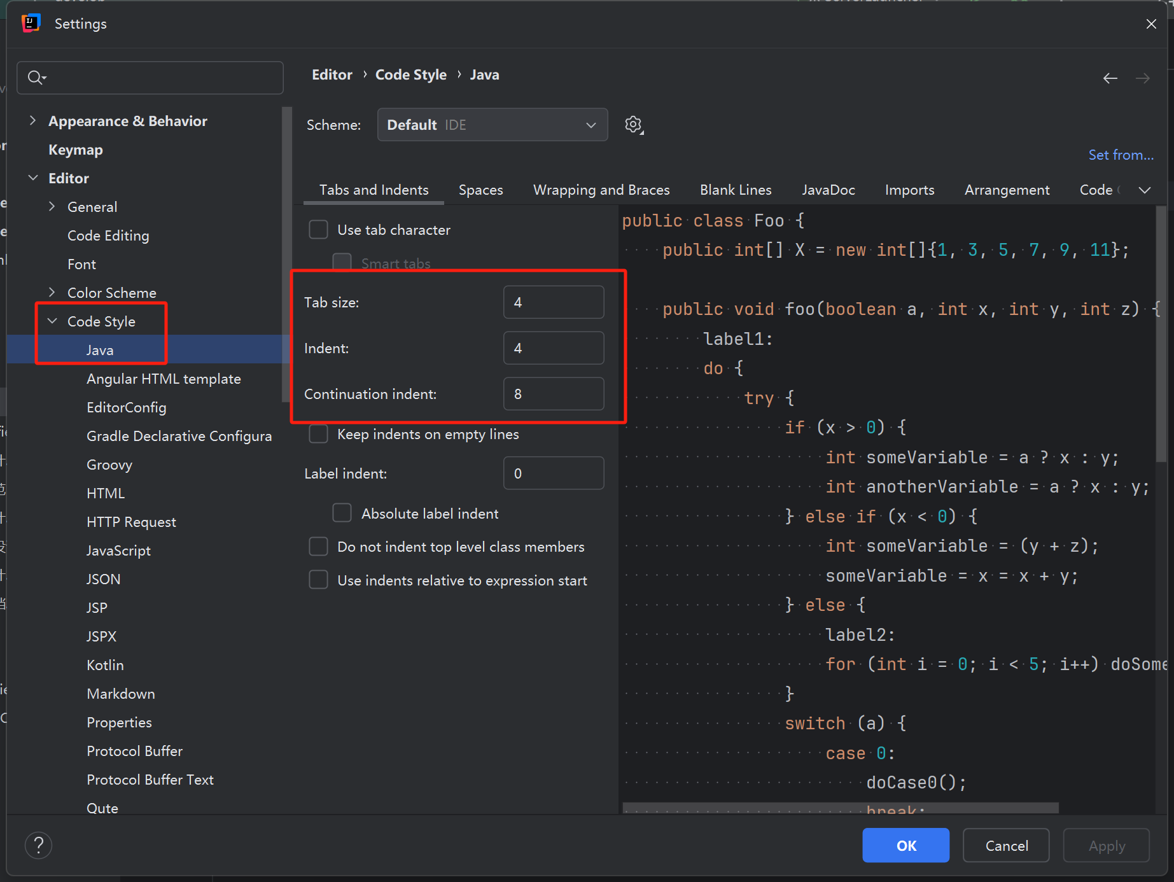Click the IntelliJ IDEA logo icon
The width and height of the screenshot is (1174, 882).
[31, 24]
